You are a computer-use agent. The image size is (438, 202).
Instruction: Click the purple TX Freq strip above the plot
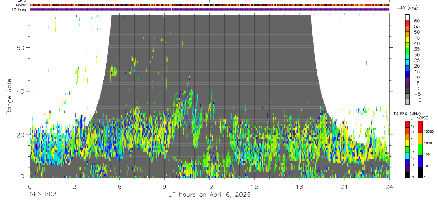pyautogui.click(x=209, y=9)
